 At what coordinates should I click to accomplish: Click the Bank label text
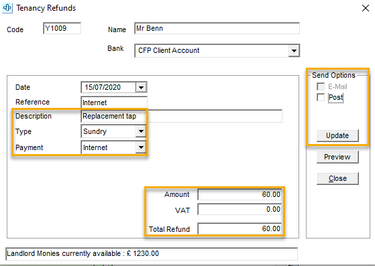(x=115, y=48)
